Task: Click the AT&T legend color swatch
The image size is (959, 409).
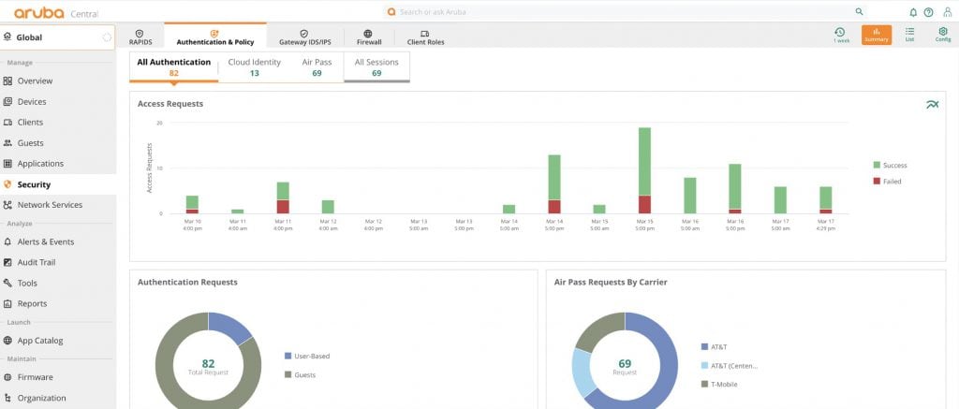Action: (x=704, y=346)
